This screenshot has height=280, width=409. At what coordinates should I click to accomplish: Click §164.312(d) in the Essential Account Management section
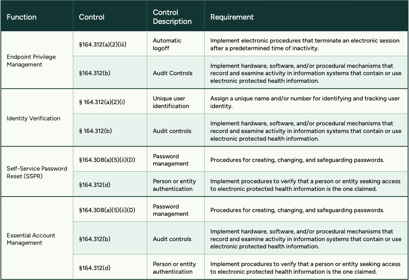[95, 268]
